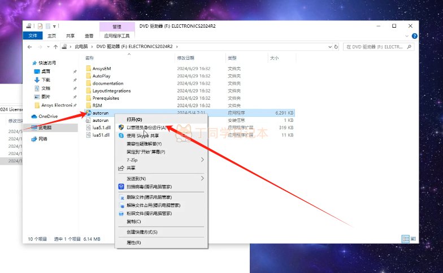Open Network in navigation pane
443x273 pixels.
click(40, 139)
